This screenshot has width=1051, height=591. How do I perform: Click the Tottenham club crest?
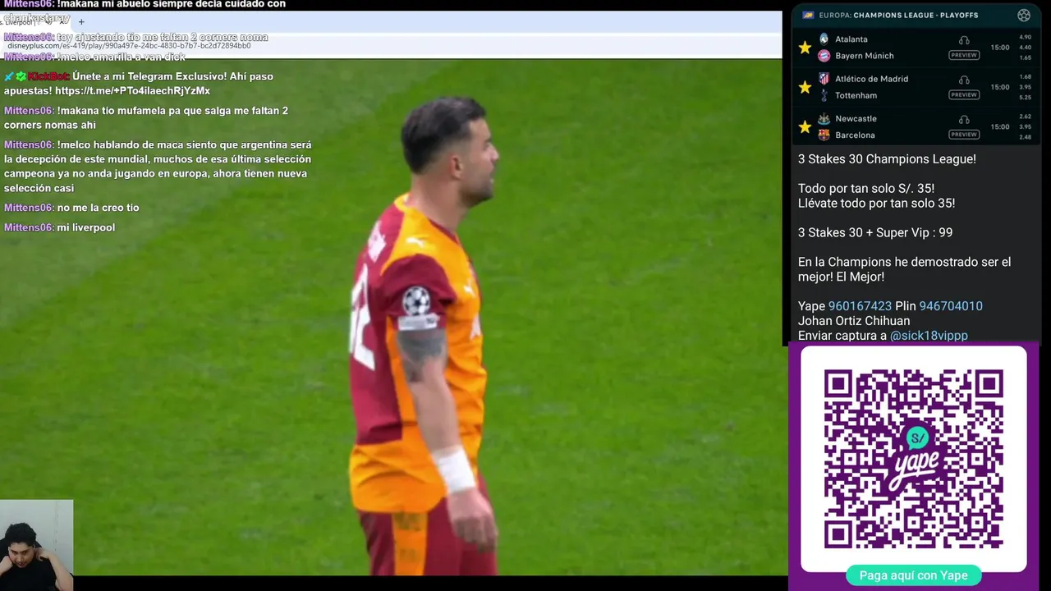824,95
